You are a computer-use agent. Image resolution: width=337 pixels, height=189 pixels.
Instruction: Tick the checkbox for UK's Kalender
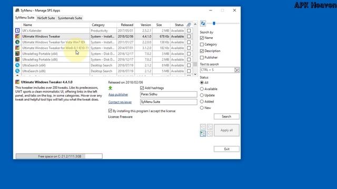pos(189,30)
